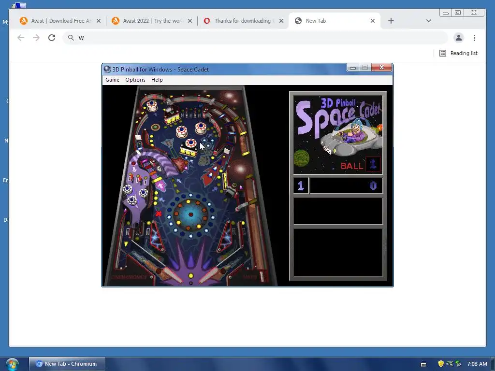This screenshot has width=495, height=371.
Task: Expand the tab search chevron
Action: pos(428,21)
